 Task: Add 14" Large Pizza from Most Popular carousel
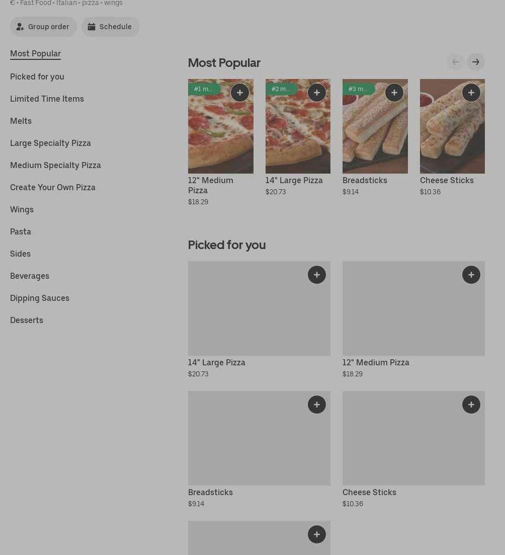316,93
